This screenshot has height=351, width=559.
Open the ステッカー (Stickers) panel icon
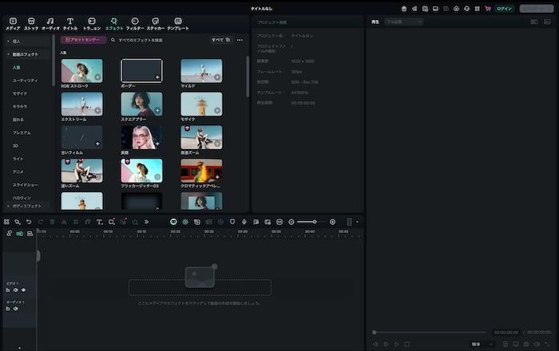[x=156, y=21]
